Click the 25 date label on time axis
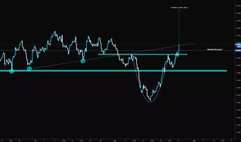 (19, 141)
